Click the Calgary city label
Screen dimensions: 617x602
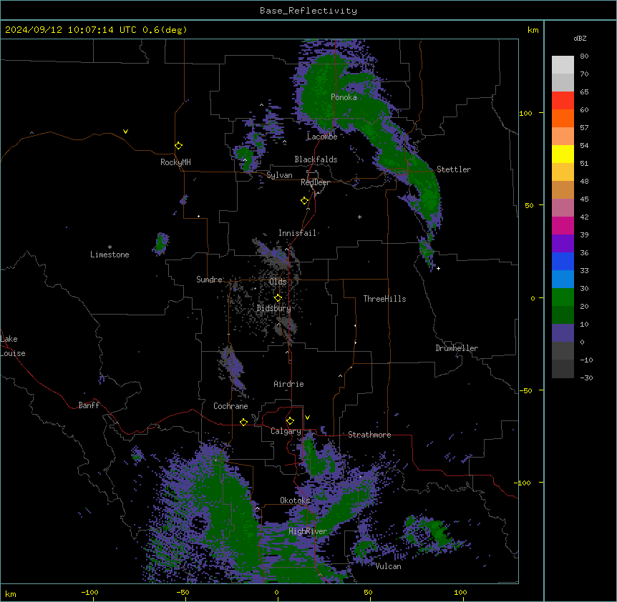[x=286, y=431]
